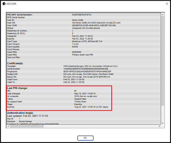This screenshot has width=171, height=143.
Task: Click the horizontal scrollbar left arrow
Action: (8, 126)
